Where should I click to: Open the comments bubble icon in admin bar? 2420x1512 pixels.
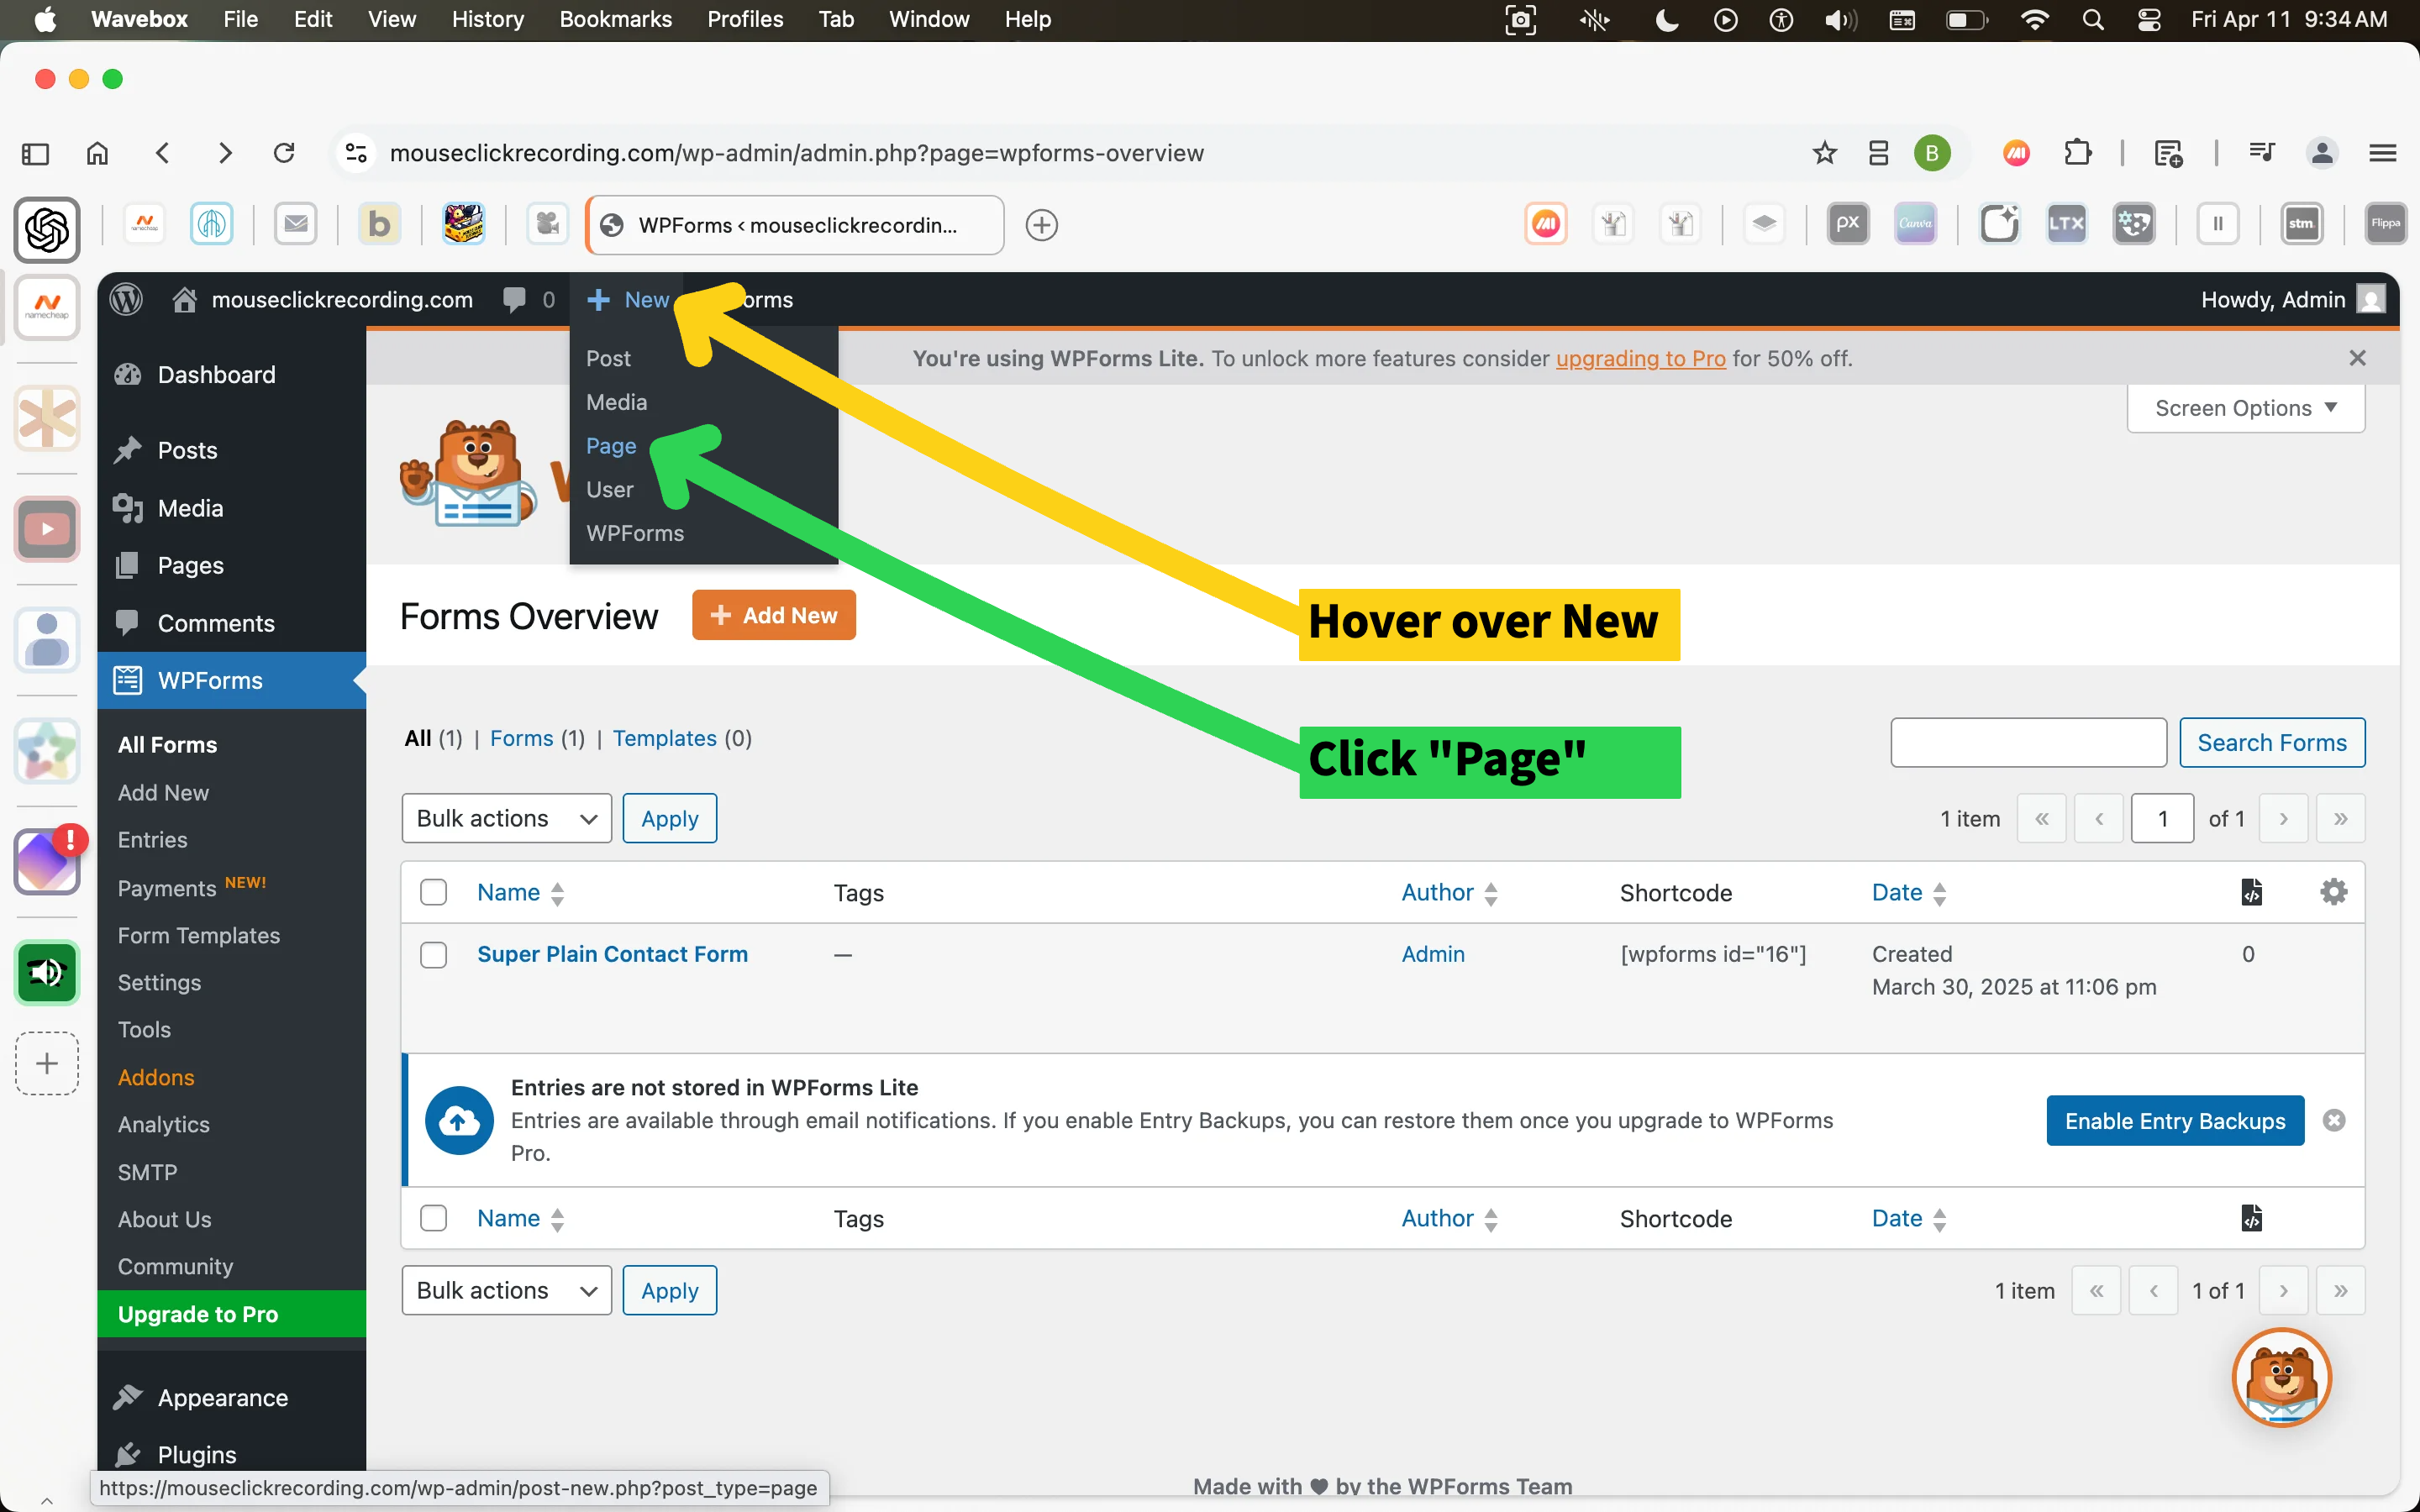click(515, 299)
